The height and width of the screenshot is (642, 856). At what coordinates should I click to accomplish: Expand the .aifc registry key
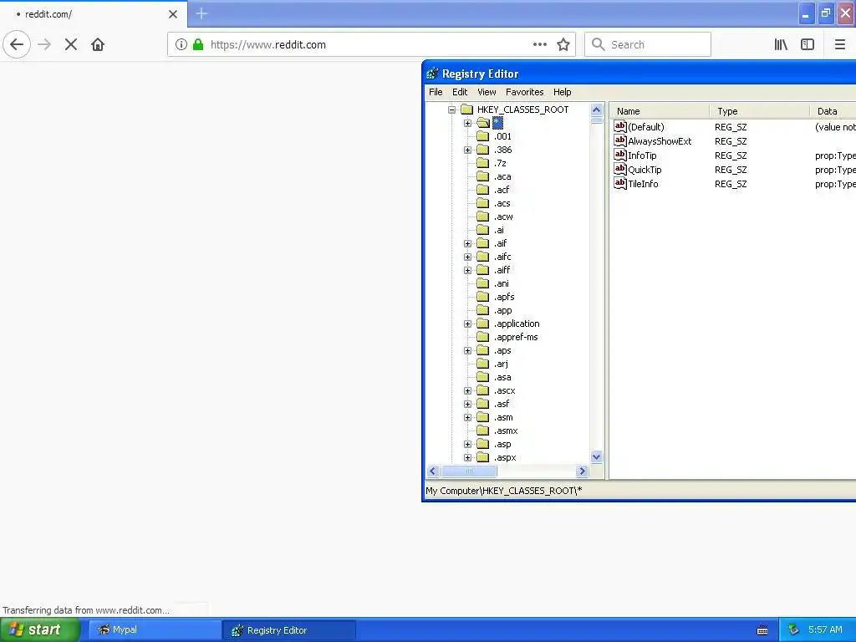click(x=468, y=257)
